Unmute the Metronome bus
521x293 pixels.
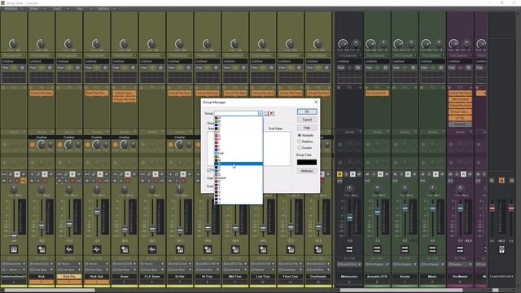click(x=339, y=174)
